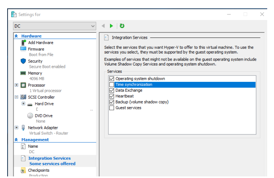Select the Processor settings item

point(36,85)
